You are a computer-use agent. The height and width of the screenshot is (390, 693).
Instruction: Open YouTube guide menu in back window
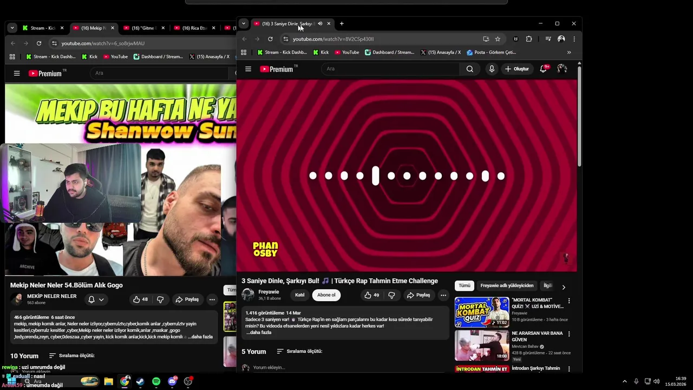pyautogui.click(x=17, y=73)
